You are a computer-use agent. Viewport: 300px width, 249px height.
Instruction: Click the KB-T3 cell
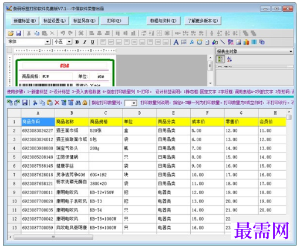(x=106, y=201)
